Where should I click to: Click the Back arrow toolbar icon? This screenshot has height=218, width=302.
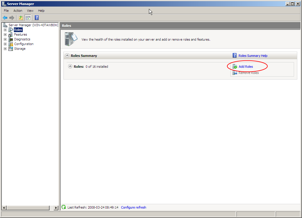pos(5,18)
